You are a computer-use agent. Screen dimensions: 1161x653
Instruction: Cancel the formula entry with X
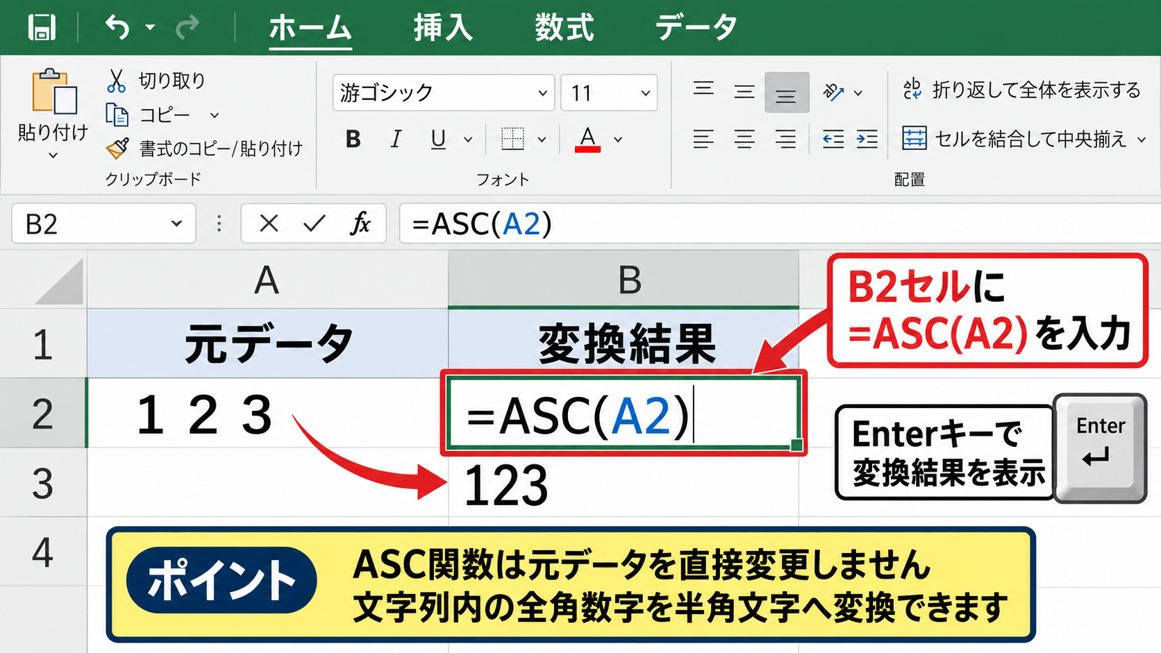click(x=269, y=223)
